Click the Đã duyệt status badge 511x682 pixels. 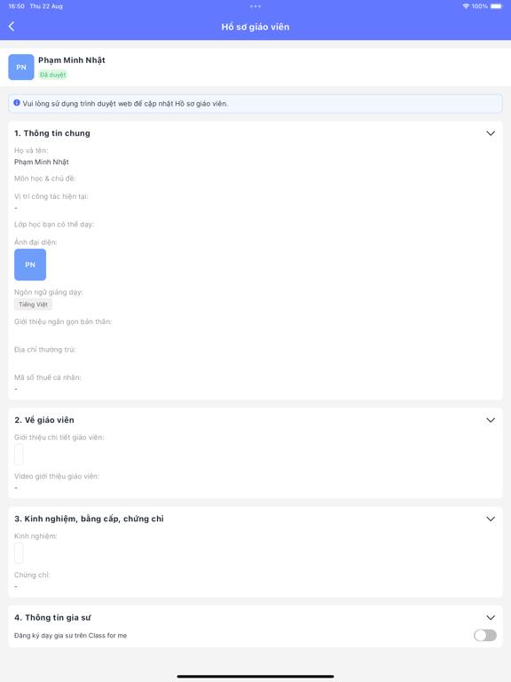pyautogui.click(x=53, y=75)
